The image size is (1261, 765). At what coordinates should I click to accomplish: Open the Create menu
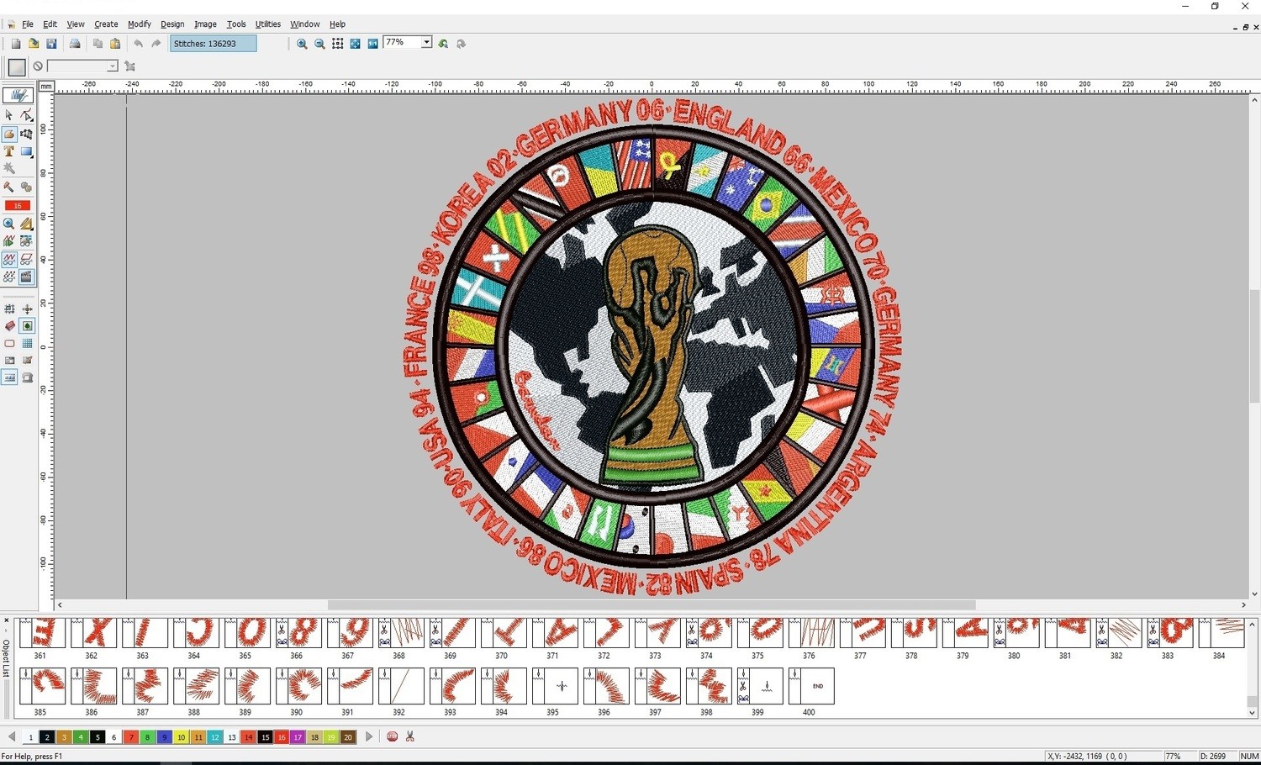click(x=106, y=24)
